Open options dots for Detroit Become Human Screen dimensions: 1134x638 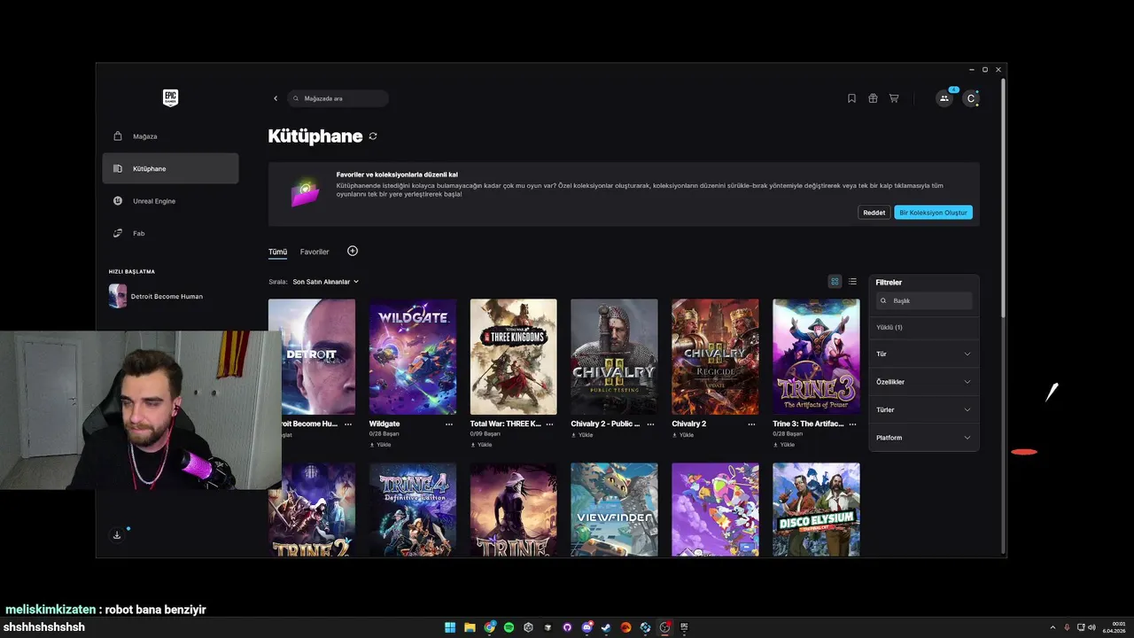click(348, 424)
